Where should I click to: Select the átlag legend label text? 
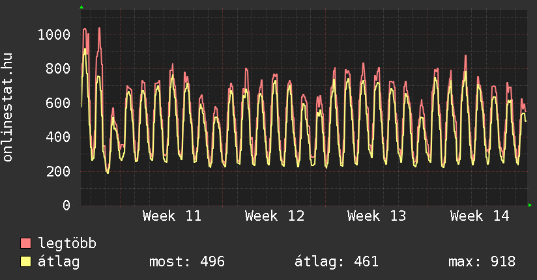[x=59, y=262]
